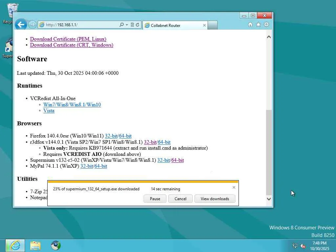
Task: Pause the supermium download
Action: [x=155, y=199]
